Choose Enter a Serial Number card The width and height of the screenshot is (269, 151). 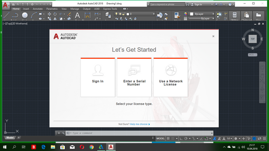point(134,77)
